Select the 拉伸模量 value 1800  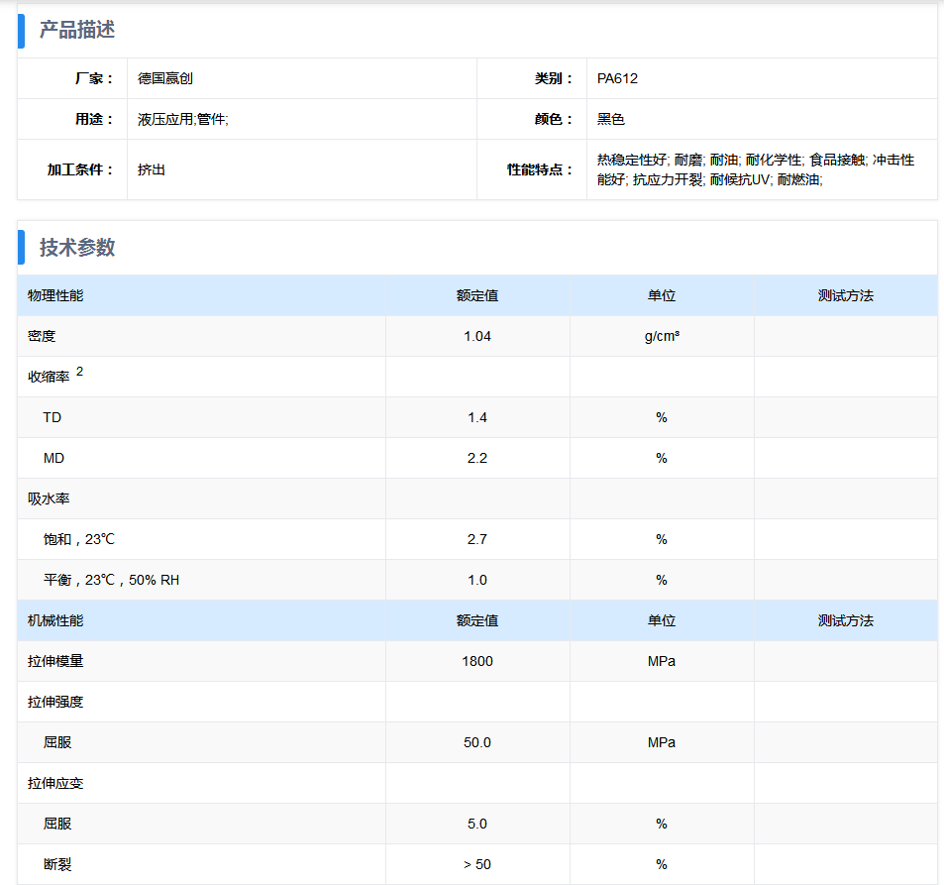click(x=477, y=661)
